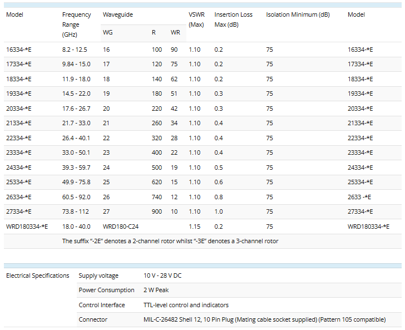405x330 pixels.
Task: Click the 2633 -*E model entry
Action: (x=359, y=196)
